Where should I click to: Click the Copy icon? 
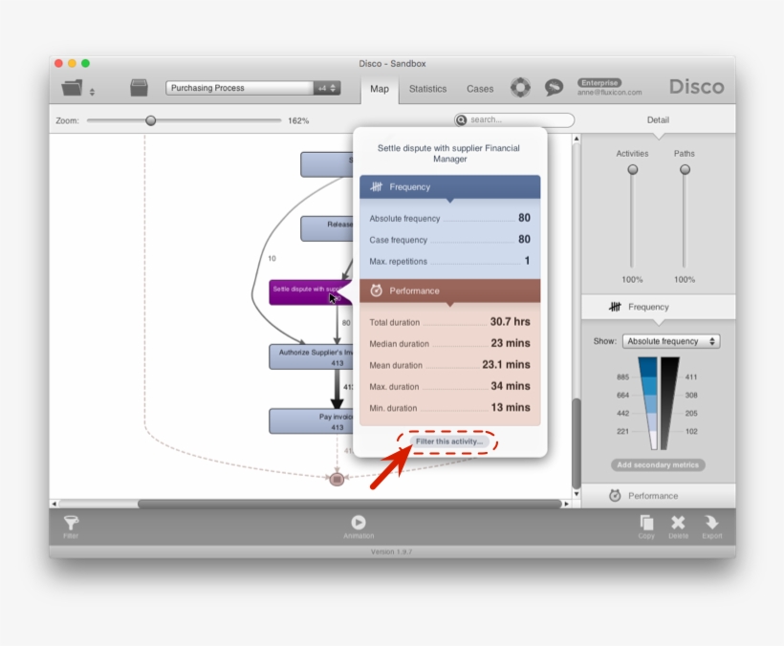(x=646, y=523)
